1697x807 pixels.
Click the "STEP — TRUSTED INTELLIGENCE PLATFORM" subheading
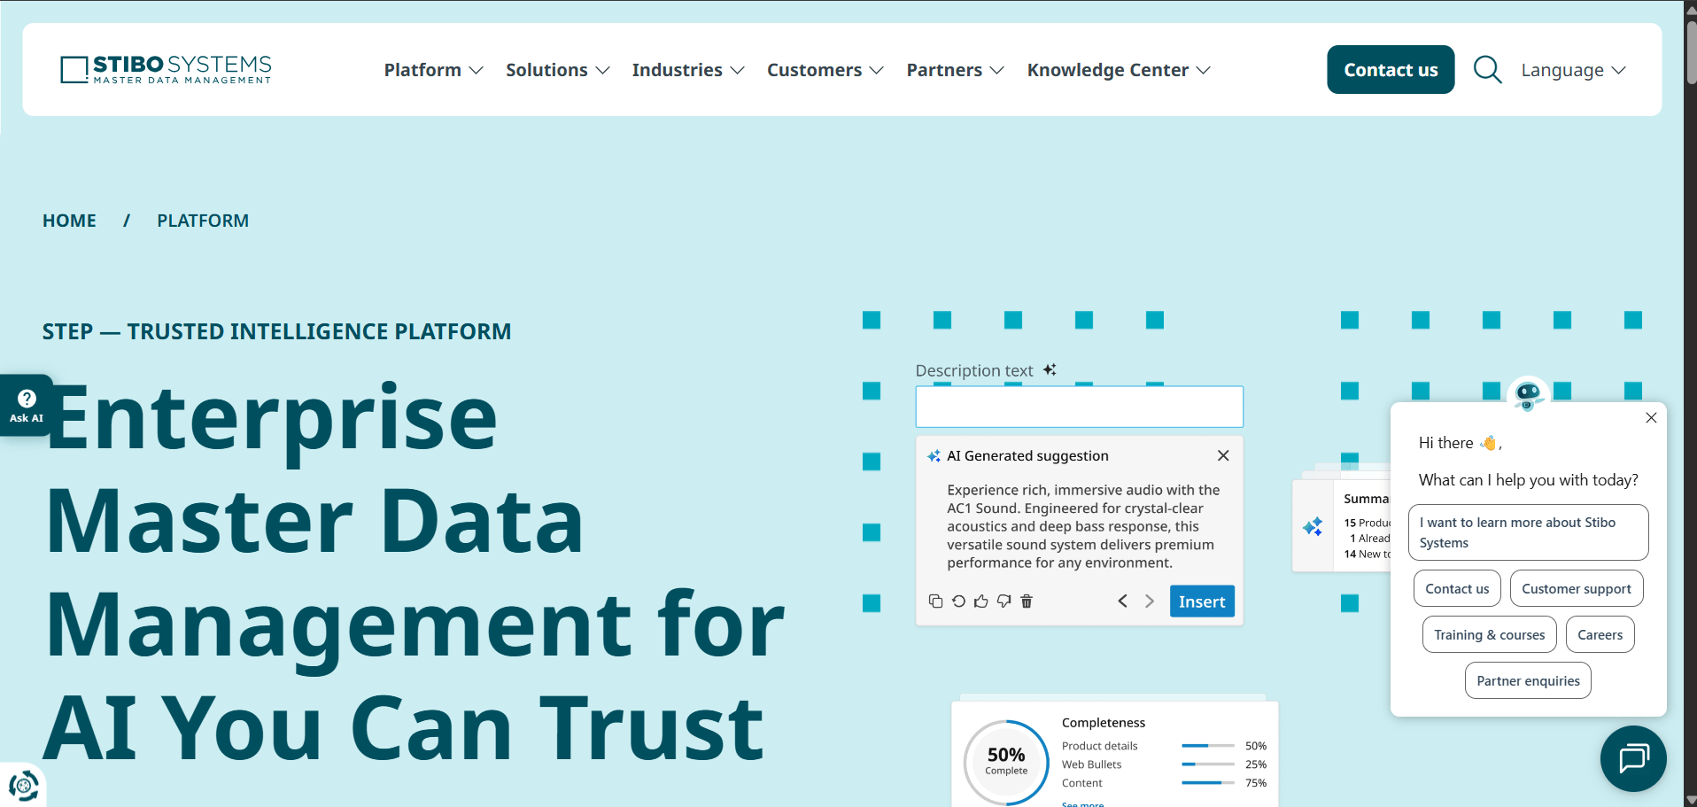[x=276, y=331]
